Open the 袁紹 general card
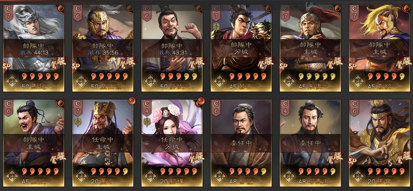Screen dimensions: 413x191 tap(380, 48)
